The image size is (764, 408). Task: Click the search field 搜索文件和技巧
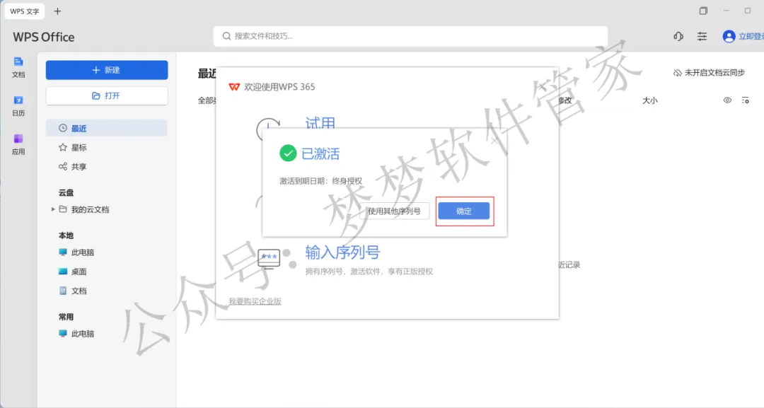pos(410,36)
